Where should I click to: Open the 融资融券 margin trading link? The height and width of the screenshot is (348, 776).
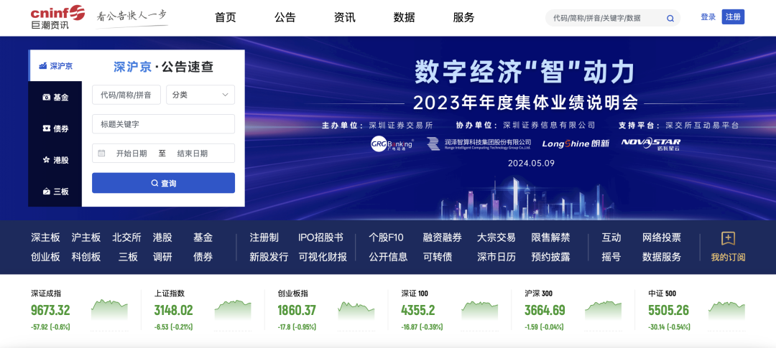tap(442, 238)
